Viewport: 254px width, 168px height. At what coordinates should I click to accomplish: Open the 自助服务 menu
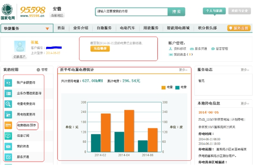pos(104,28)
